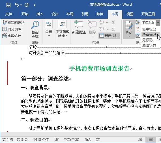
Task: Run 拼写和语法 check
Action: [x=14, y=23]
